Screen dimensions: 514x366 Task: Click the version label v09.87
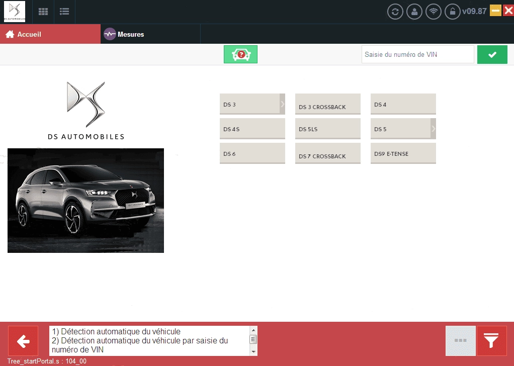coord(474,11)
